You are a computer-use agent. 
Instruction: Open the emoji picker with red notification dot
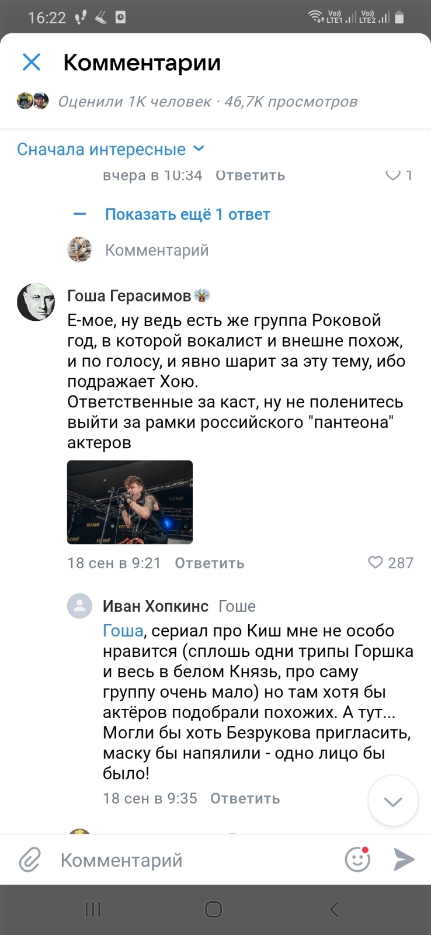coord(357,859)
